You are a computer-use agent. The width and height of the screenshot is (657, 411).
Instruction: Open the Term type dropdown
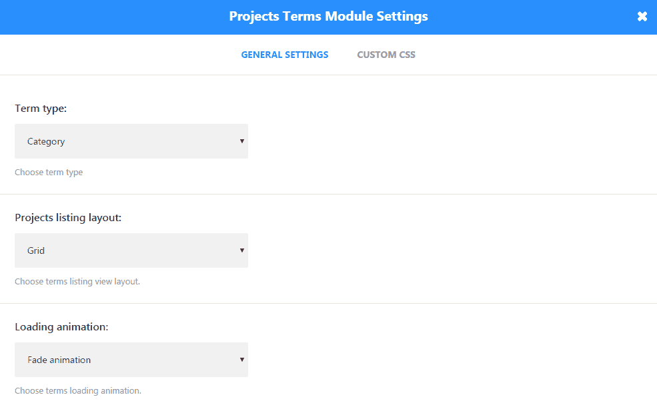click(x=131, y=141)
